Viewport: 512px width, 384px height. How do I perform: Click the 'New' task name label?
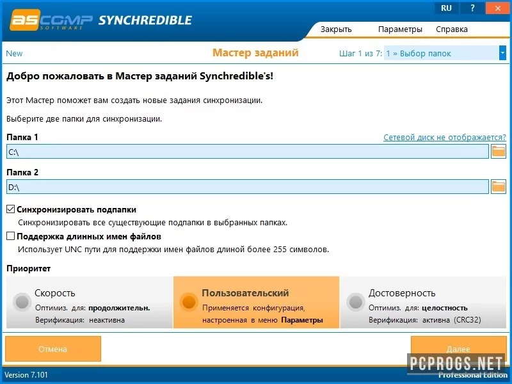click(x=14, y=54)
